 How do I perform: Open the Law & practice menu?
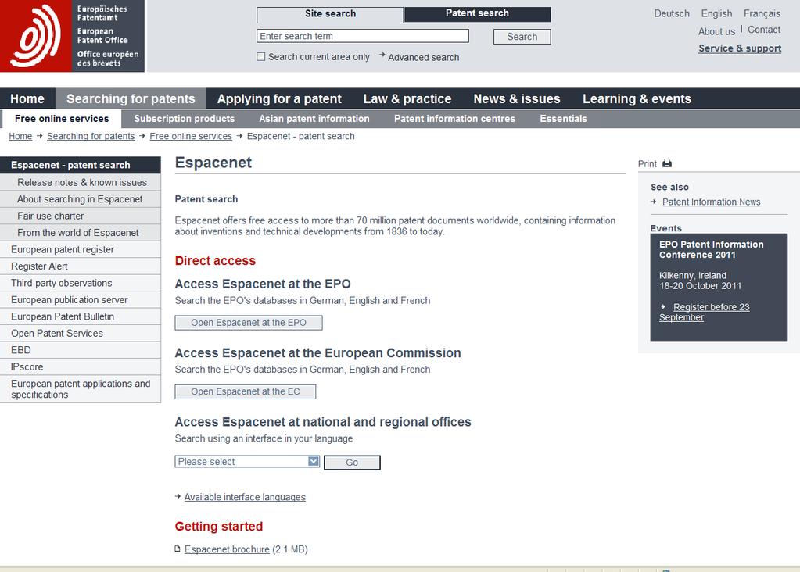[x=407, y=98]
